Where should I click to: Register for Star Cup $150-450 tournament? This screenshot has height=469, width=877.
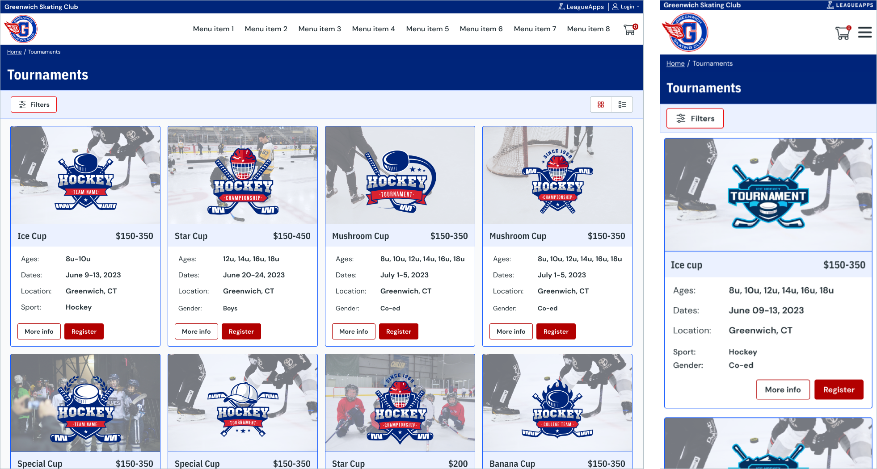[241, 331]
